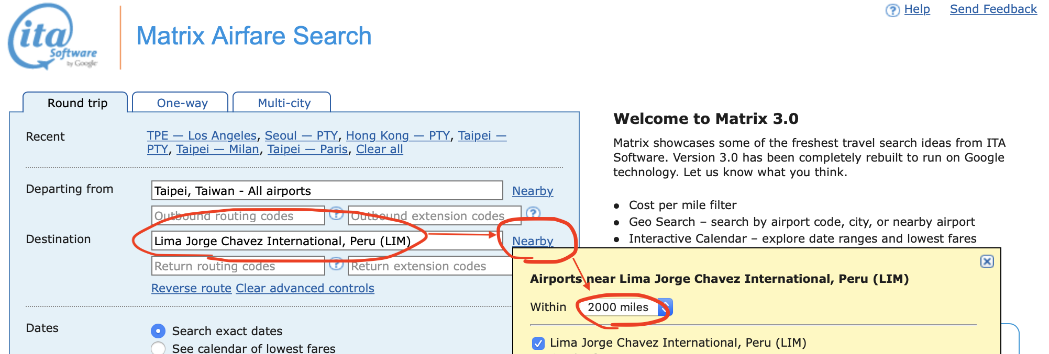The width and height of the screenshot is (1049, 354).
Task: Open help for outbound extension codes
Action: click(533, 213)
